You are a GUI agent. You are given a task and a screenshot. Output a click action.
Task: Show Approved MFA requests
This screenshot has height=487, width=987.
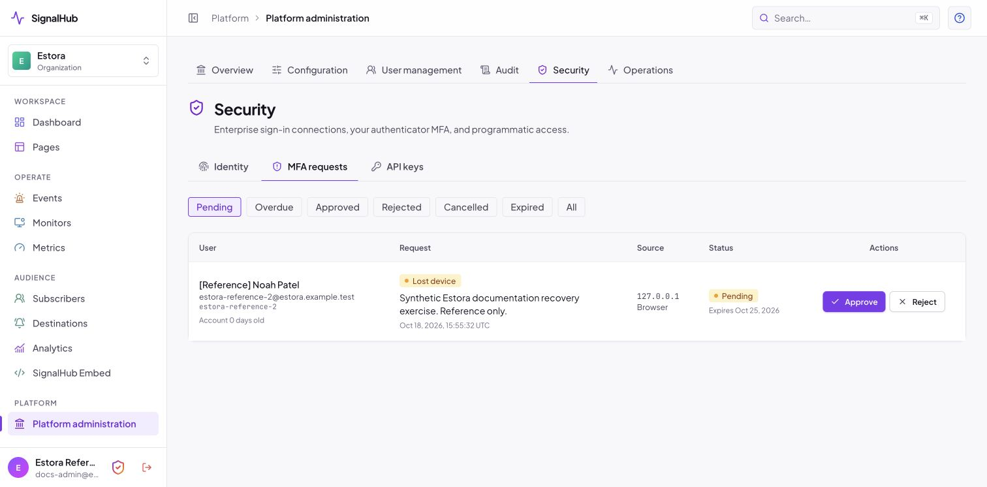337,207
